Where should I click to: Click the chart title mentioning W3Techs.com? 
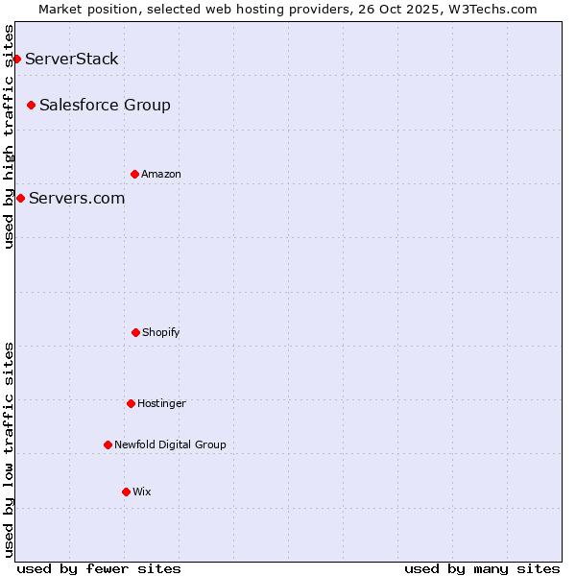click(x=288, y=9)
